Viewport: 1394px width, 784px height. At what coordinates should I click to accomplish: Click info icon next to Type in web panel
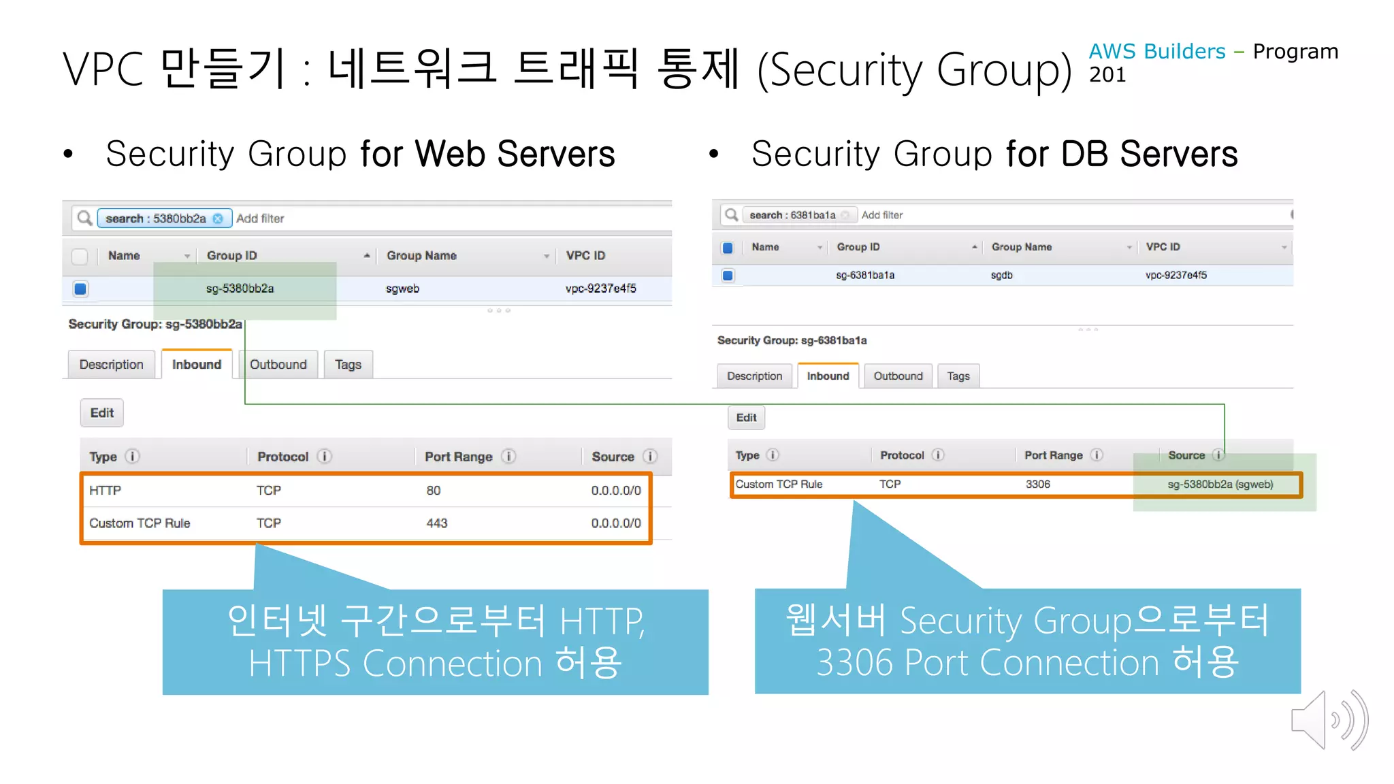pos(133,456)
